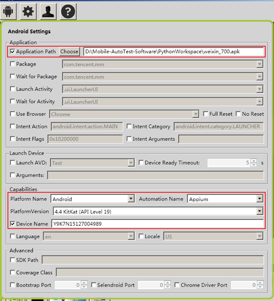Viewport: 274px width, 301px height.
Task: Check the SDK Path checkbox
Action: click(13, 260)
